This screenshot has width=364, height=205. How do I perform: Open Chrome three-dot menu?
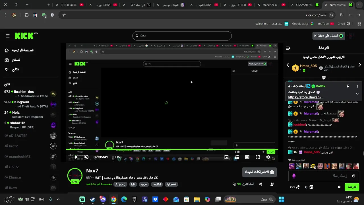tap(5, 15)
